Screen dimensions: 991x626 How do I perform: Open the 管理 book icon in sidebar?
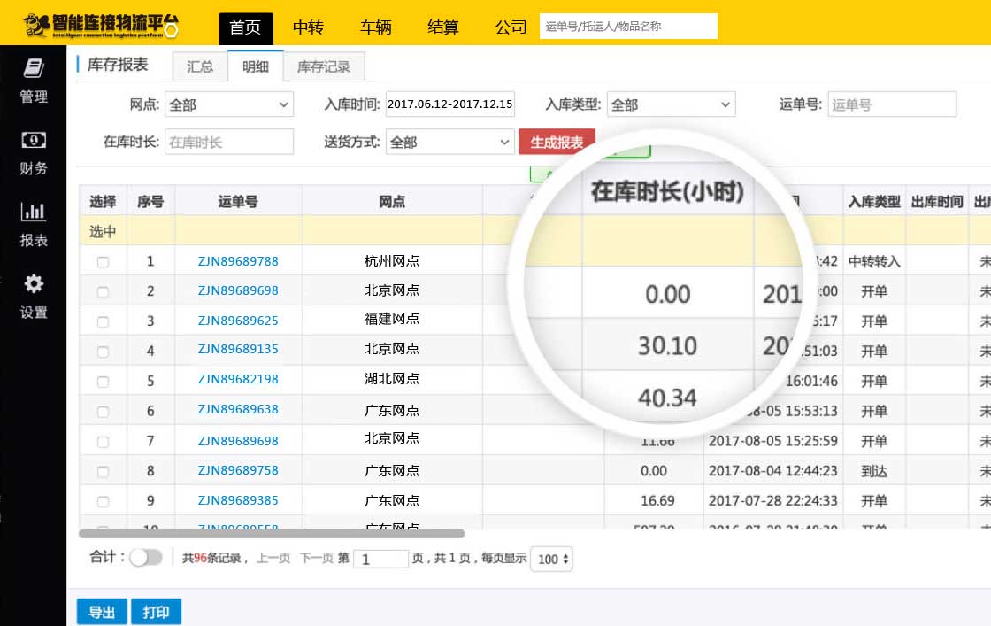coord(34,69)
